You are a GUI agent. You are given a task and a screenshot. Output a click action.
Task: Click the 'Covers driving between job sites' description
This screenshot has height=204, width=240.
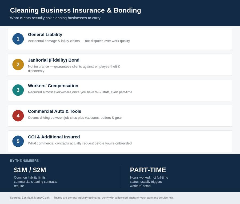pyautogui.click(x=75, y=118)
